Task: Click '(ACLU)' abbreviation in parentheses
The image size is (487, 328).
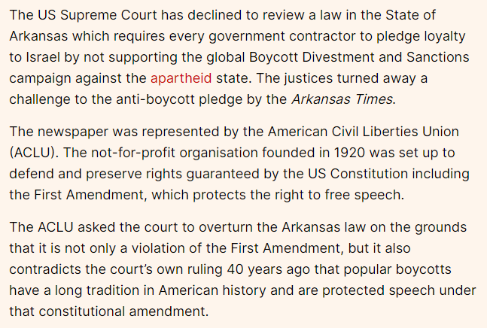Action: pyautogui.click(x=35, y=153)
